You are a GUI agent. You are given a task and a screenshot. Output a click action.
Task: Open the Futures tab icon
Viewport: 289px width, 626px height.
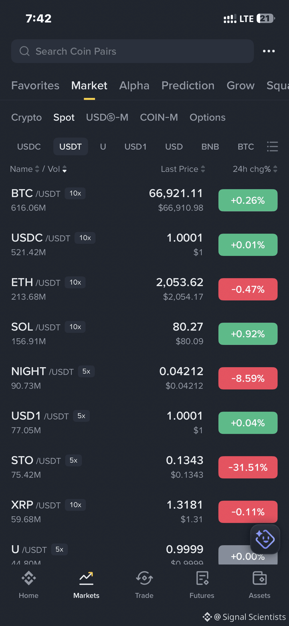[202, 578]
